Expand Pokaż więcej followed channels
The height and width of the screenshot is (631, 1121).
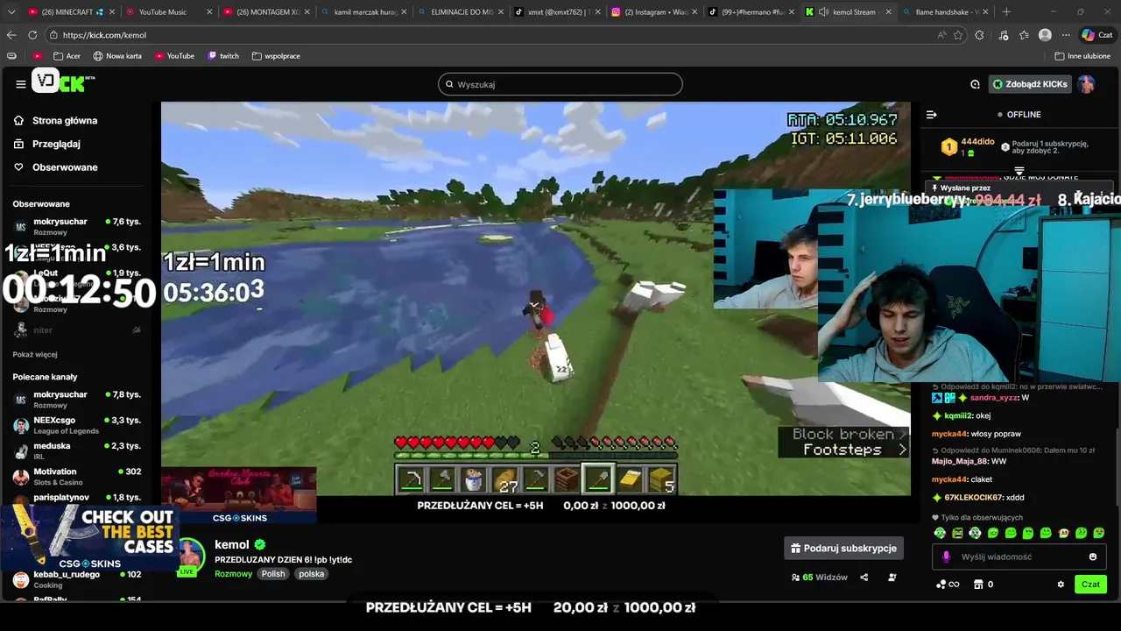point(35,355)
